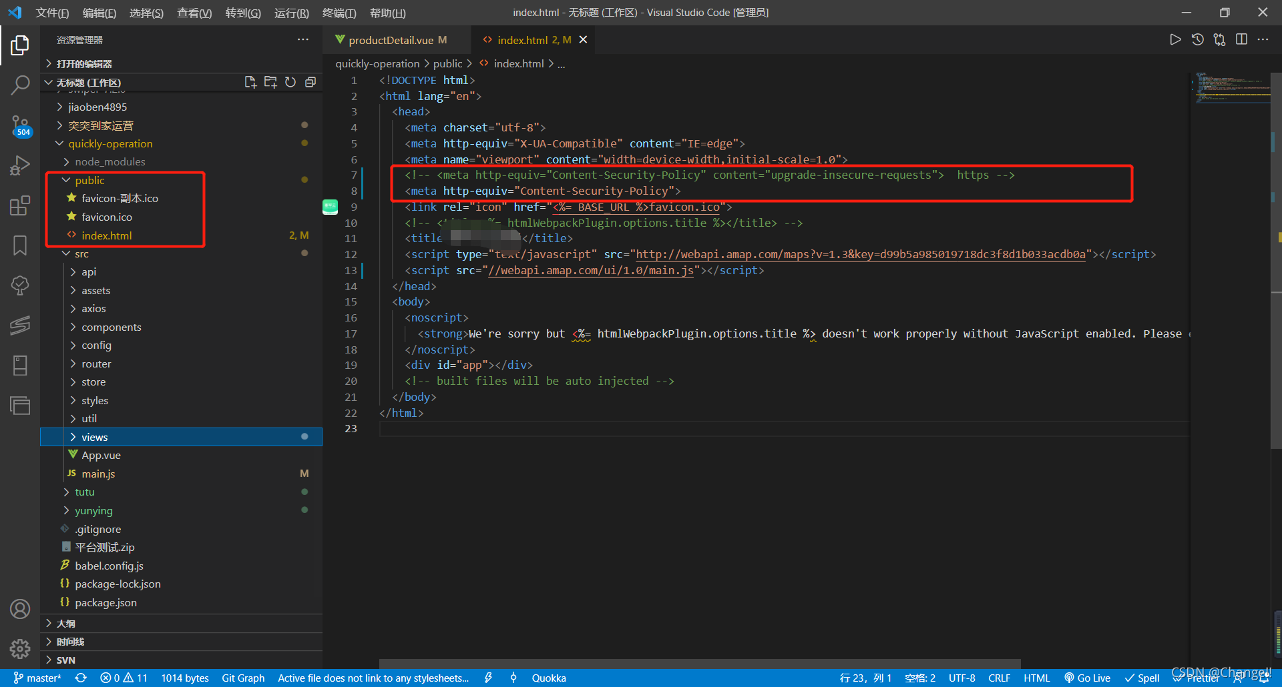This screenshot has height=687, width=1282.
Task: Expand the 大纲 outline section
Action: (181, 623)
